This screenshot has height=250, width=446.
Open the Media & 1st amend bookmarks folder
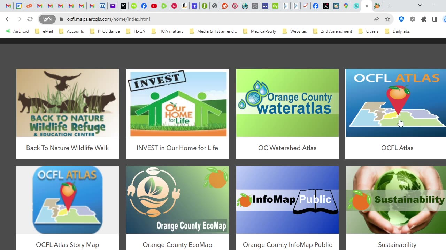coord(213,31)
